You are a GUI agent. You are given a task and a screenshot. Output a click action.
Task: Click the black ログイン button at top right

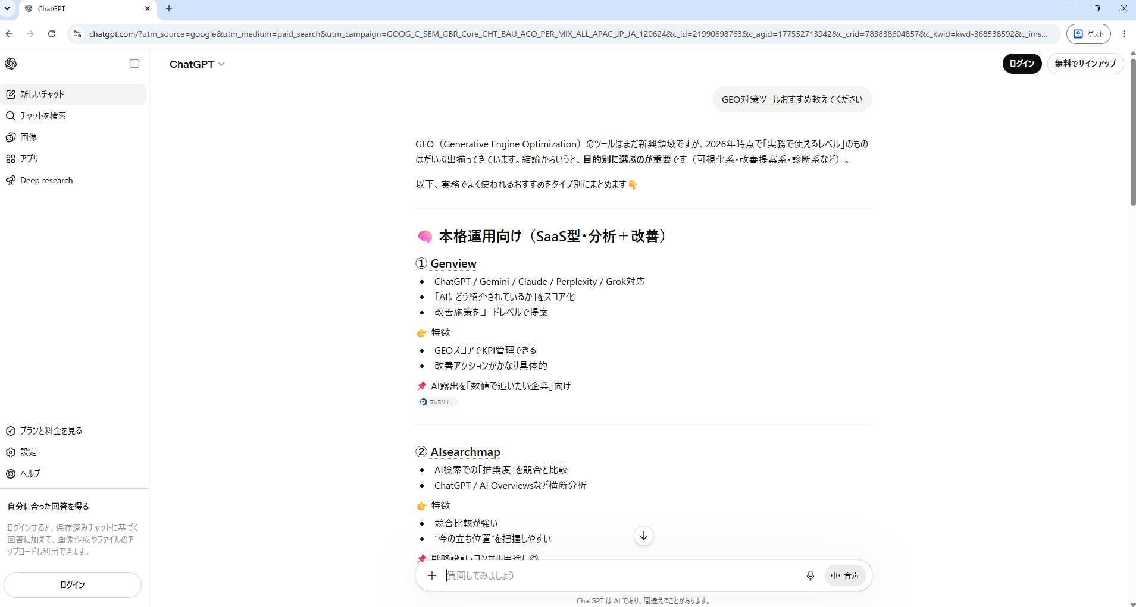(x=1022, y=64)
